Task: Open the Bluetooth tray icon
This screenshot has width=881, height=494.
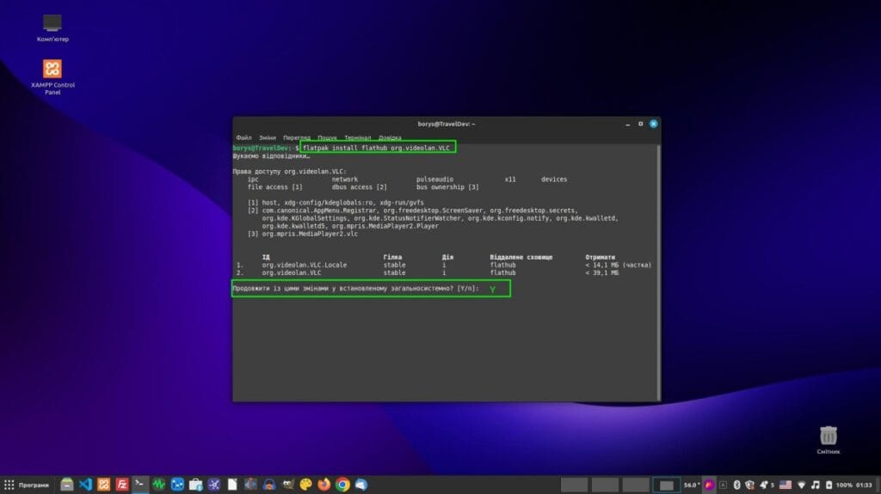Action: click(x=736, y=485)
